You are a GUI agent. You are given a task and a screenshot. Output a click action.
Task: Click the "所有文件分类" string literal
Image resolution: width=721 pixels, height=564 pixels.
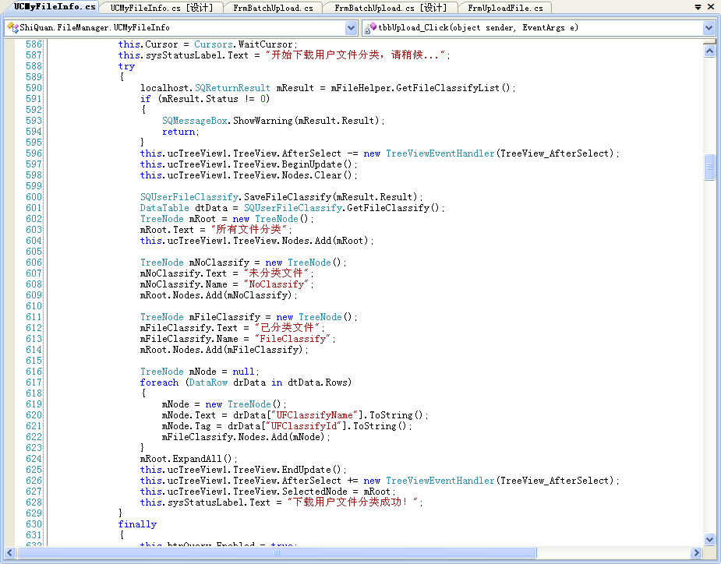249,229
